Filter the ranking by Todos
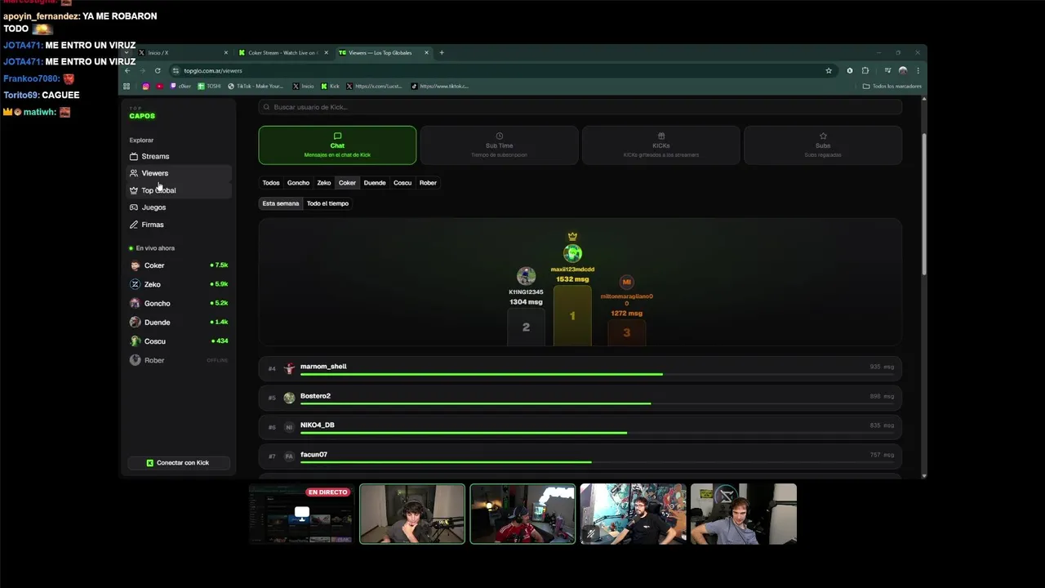Image resolution: width=1045 pixels, height=588 pixels. click(x=271, y=183)
